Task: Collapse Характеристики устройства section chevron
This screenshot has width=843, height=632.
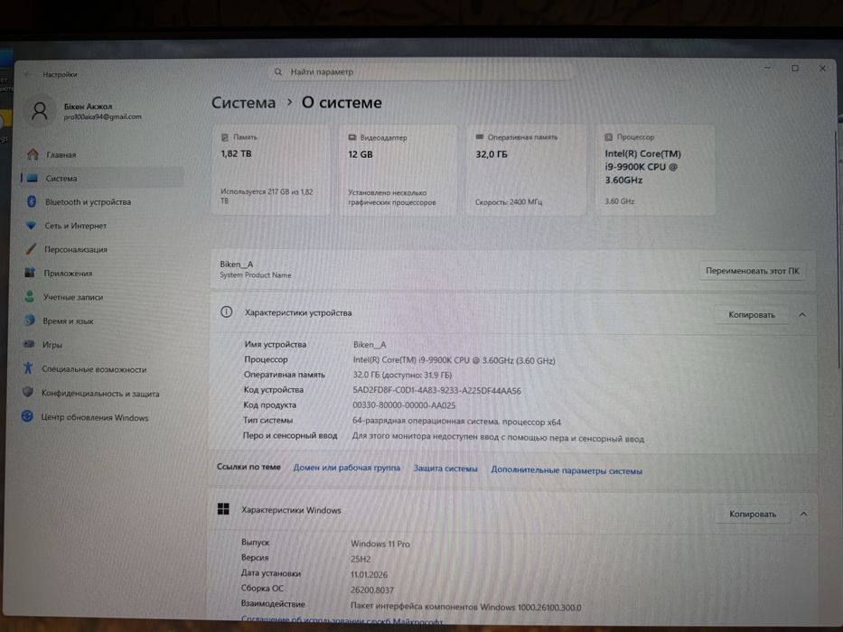Action: 802,314
